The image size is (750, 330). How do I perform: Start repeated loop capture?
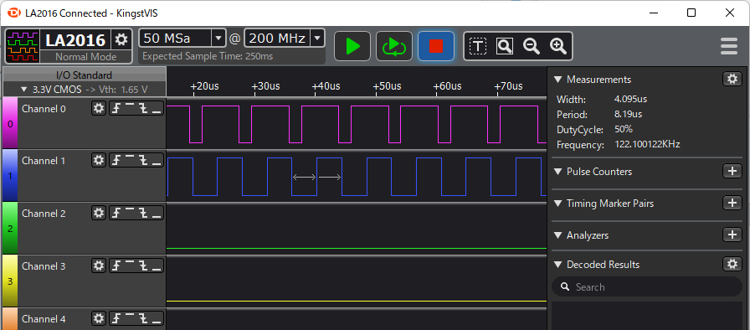(394, 46)
